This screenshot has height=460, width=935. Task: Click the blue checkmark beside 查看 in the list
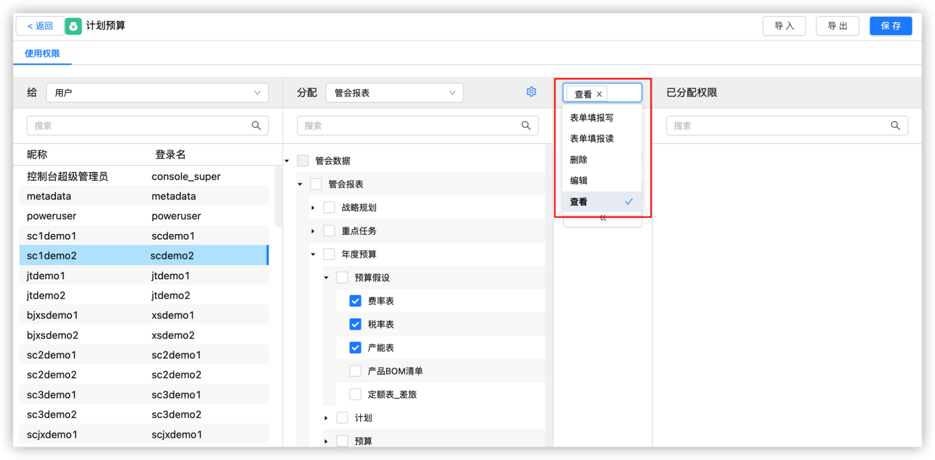pos(629,201)
